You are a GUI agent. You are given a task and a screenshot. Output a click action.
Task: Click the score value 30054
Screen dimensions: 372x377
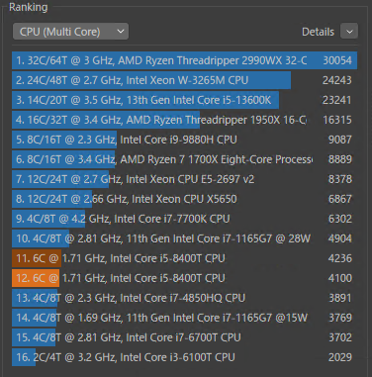click(337, 60)
